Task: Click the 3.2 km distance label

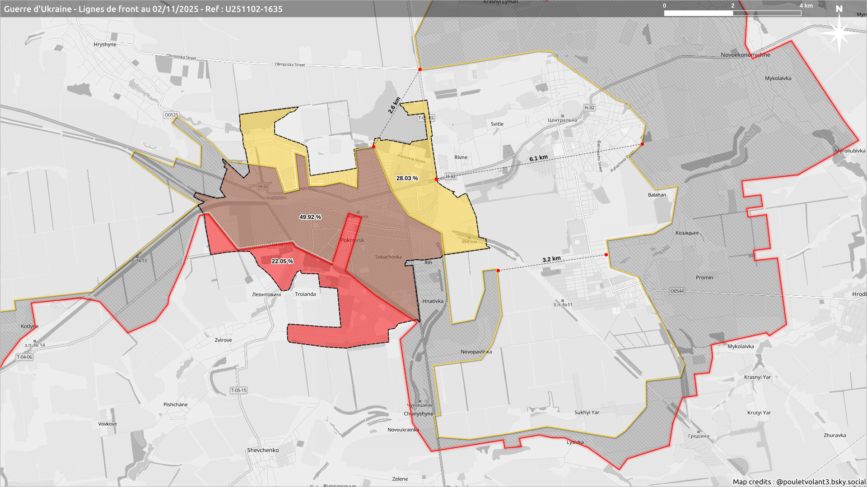Action: (551, 259)
